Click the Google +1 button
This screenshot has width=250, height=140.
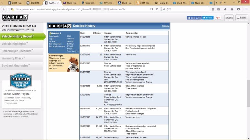point(218,18)
